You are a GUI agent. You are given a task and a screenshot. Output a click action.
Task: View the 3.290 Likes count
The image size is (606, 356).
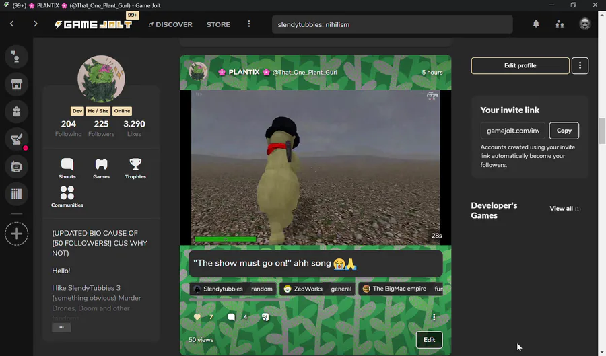(134, 129)
